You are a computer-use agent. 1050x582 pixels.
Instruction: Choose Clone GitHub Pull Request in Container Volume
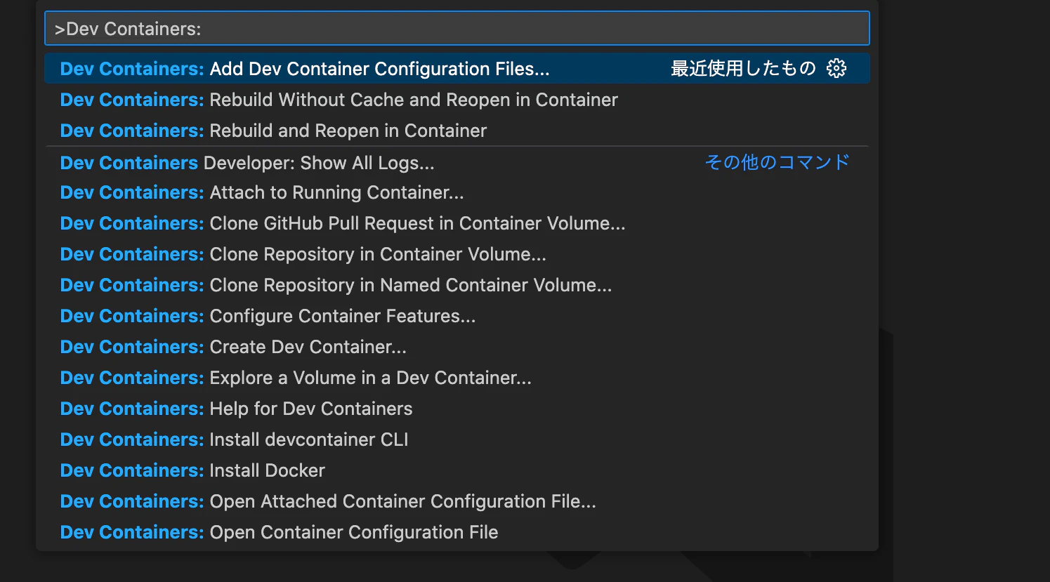[x=457, y=223]
